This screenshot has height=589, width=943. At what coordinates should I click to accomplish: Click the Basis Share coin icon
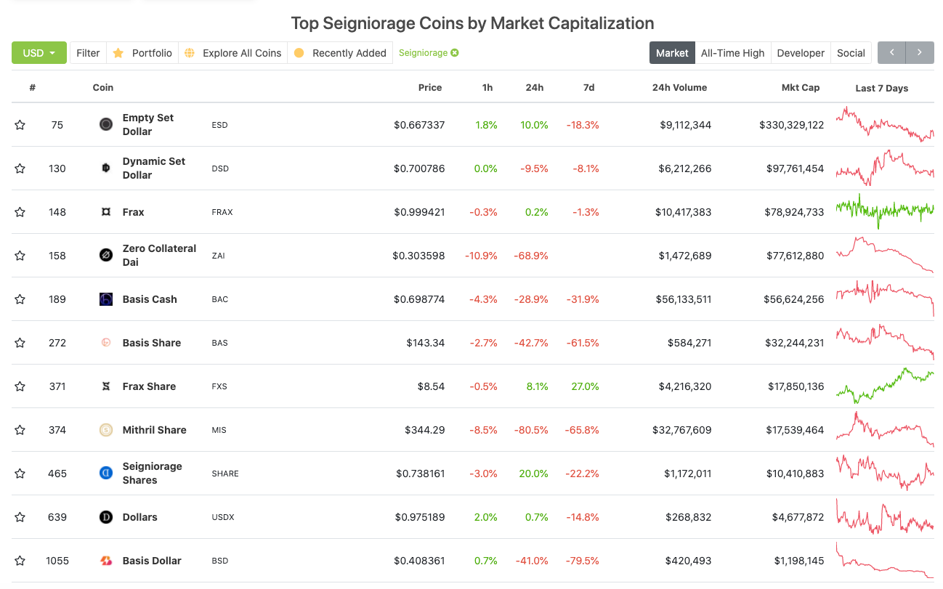pos(106,342)
